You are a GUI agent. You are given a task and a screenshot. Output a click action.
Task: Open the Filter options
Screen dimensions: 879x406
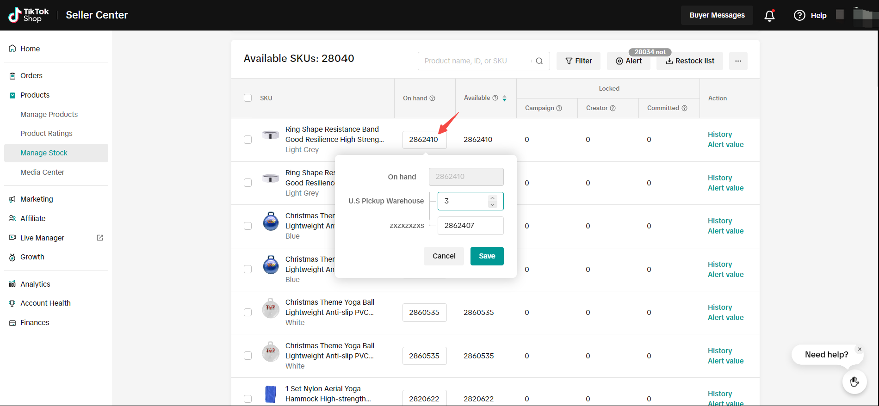[578, 61]
